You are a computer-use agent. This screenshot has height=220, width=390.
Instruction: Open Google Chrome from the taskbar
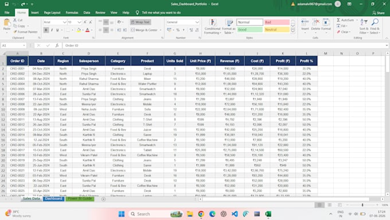[201, 214]
